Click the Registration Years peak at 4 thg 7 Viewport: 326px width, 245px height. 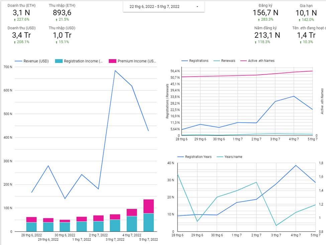click(296, 165)
